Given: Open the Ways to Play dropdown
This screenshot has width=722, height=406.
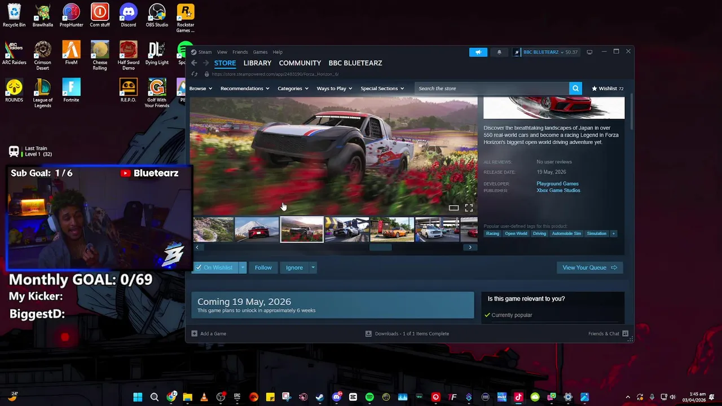Looking at the screenshot, I should pyautogui.click(x=334, y=89).
